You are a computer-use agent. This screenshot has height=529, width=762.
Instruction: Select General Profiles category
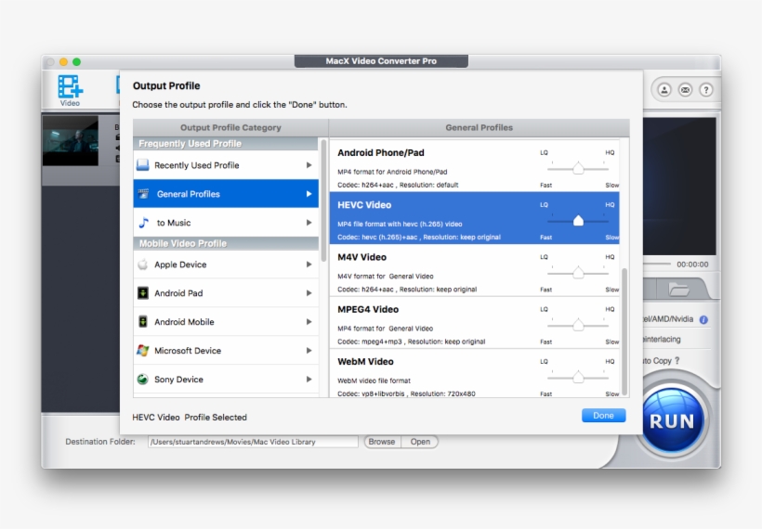click(x=226, y=194)
